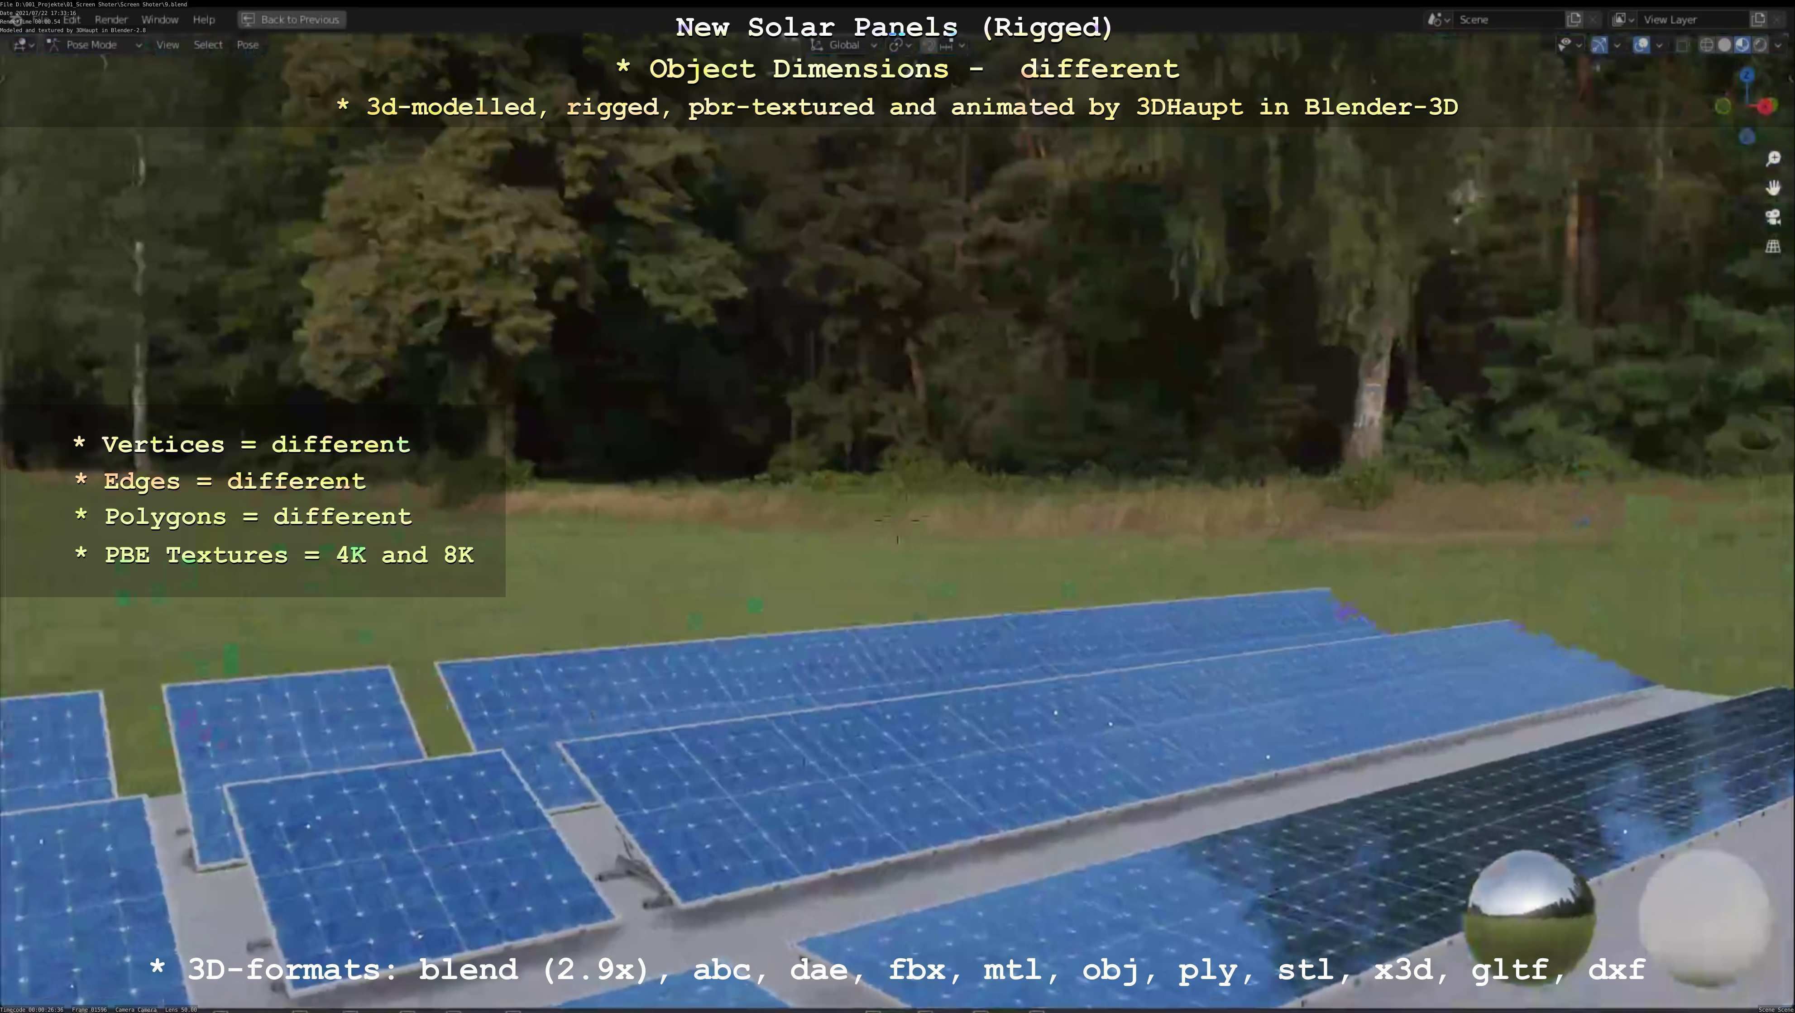Open the Window menu
The width and height of the screenshot is (1795, 1013).
pos(159,19)
